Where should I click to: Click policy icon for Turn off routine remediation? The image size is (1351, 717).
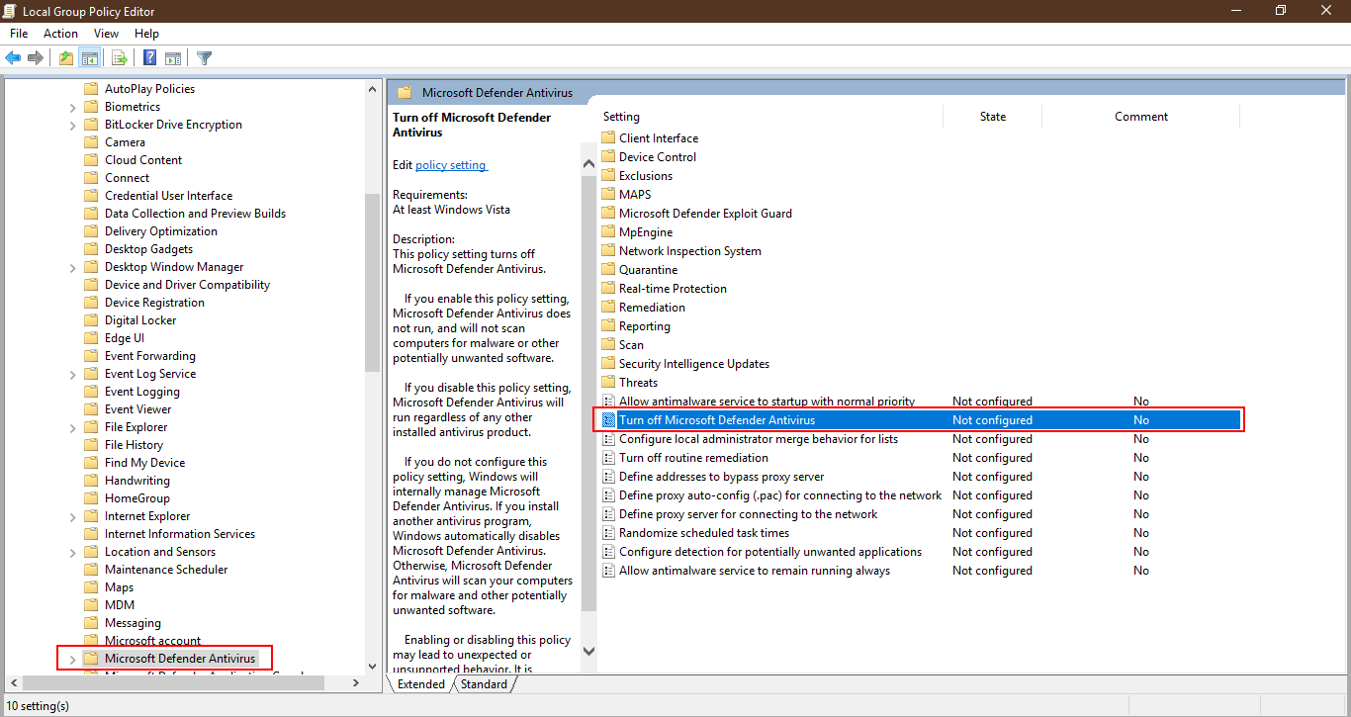tap(609, 458)
